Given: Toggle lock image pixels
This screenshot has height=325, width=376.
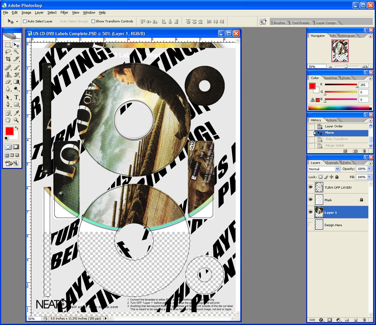Looking at the screenshot, I should 326,177.
